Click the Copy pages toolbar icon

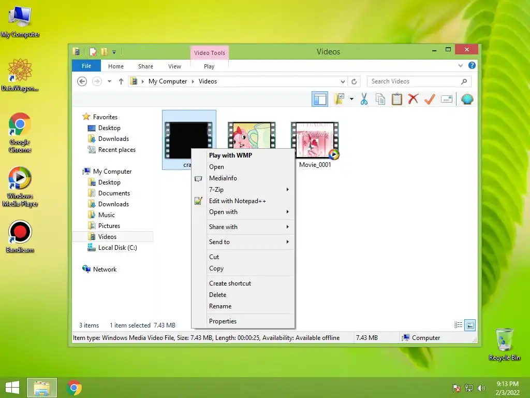click(x=380, y=99)
